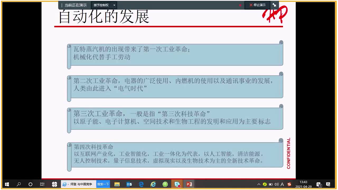
Task: Open Internet Explorer from the taskbar
Action: click(x=153, y=184)
